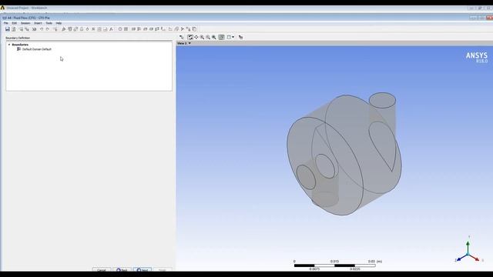
Task: Click the Undo arrow icon
Action: click(42, 29)
